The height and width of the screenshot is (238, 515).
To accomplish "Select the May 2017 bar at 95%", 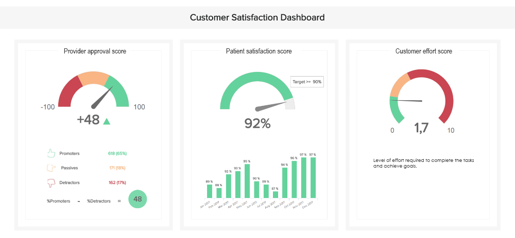I will pos(247,181).
